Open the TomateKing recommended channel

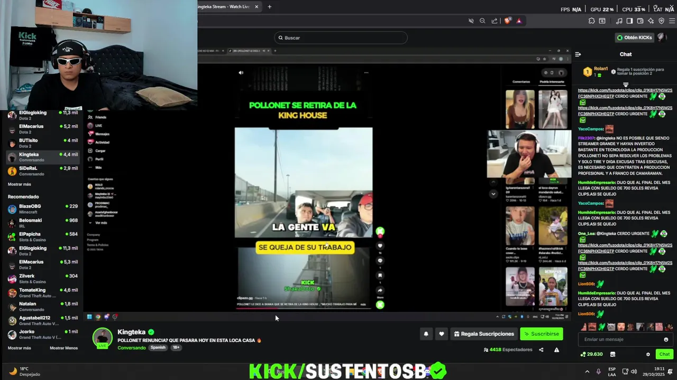(x=42, y=292)
